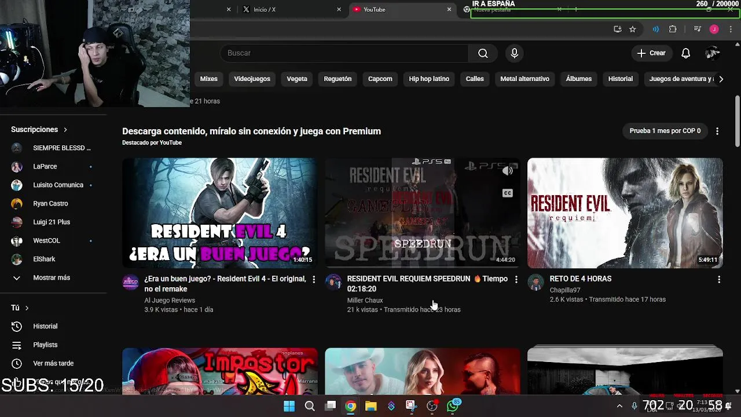Open YouTube notifications bell
Viewport: 741px width, 417px height.
click(685, 53)
